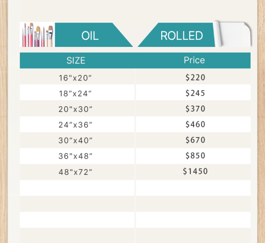Select the 16"x20" size row
The height and width of the screenshot is (243, 265).
pyautogui.click(x=76, y=78)
